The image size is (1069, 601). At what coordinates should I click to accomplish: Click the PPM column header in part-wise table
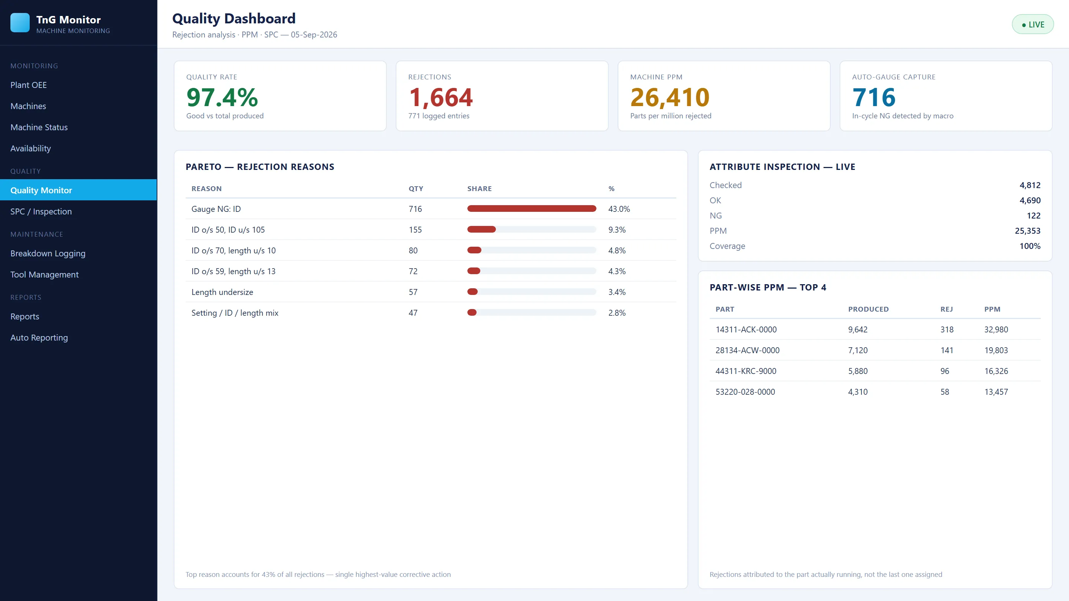(x=992, y=309)
